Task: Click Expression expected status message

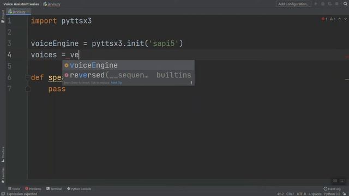Action: 22,194
